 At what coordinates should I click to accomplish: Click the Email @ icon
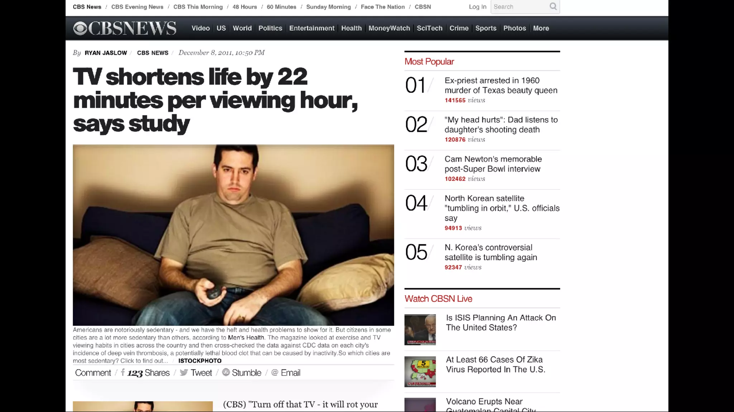[x=275, y=373]
